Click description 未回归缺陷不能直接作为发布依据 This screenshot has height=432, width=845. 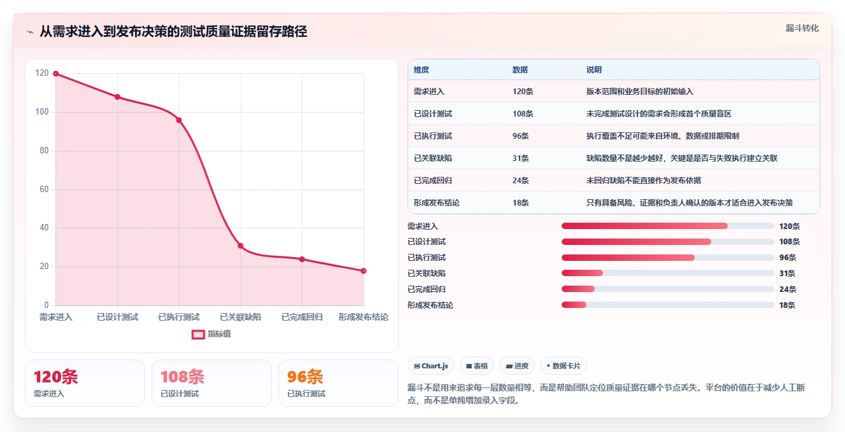coord(644,181)
